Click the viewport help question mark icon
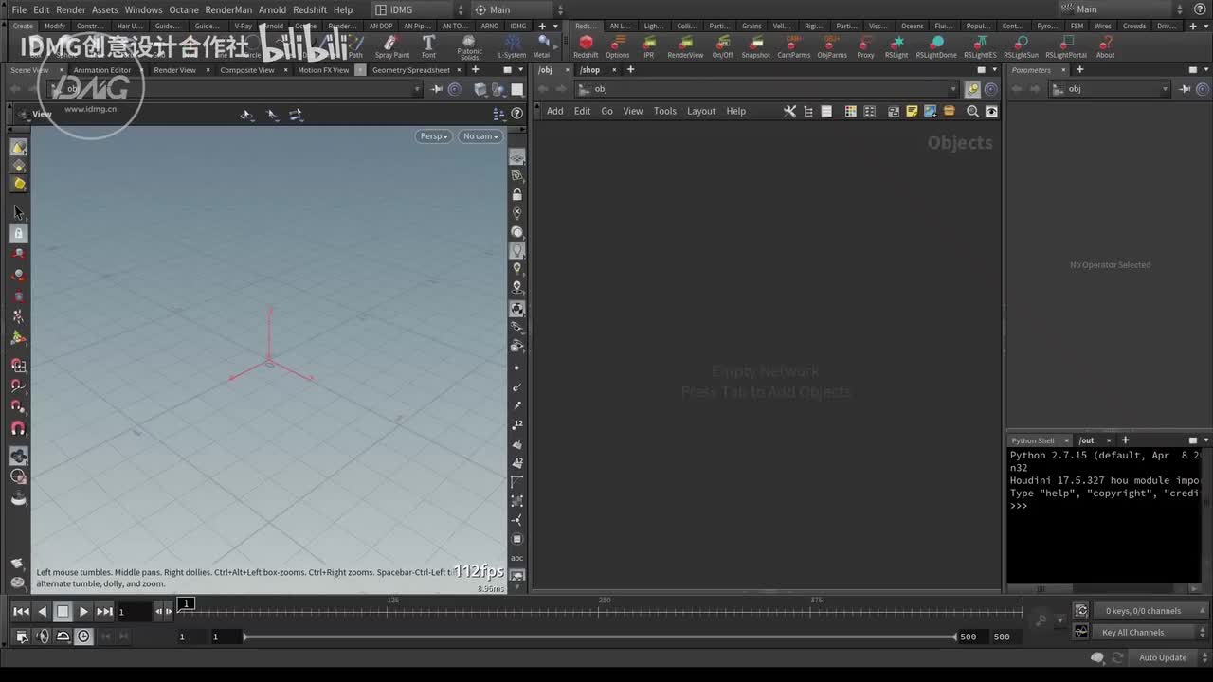 [516, 114]
